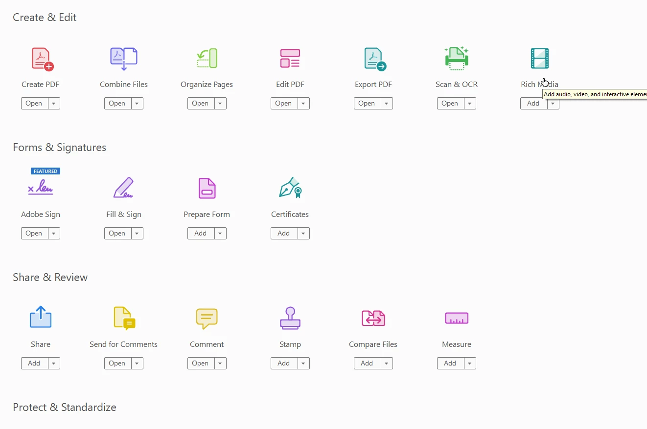Select the Export PDF icon

[x=375, y=59]
